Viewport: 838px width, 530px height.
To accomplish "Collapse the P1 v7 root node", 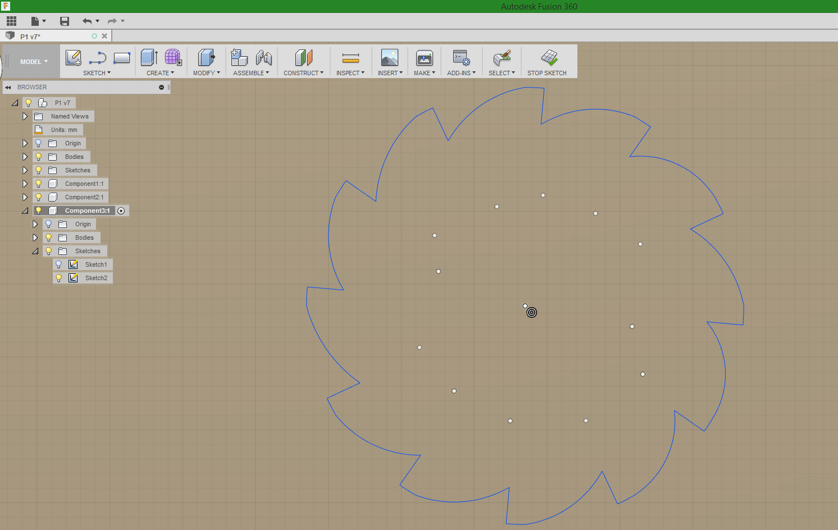I will (x=15, y=103).
